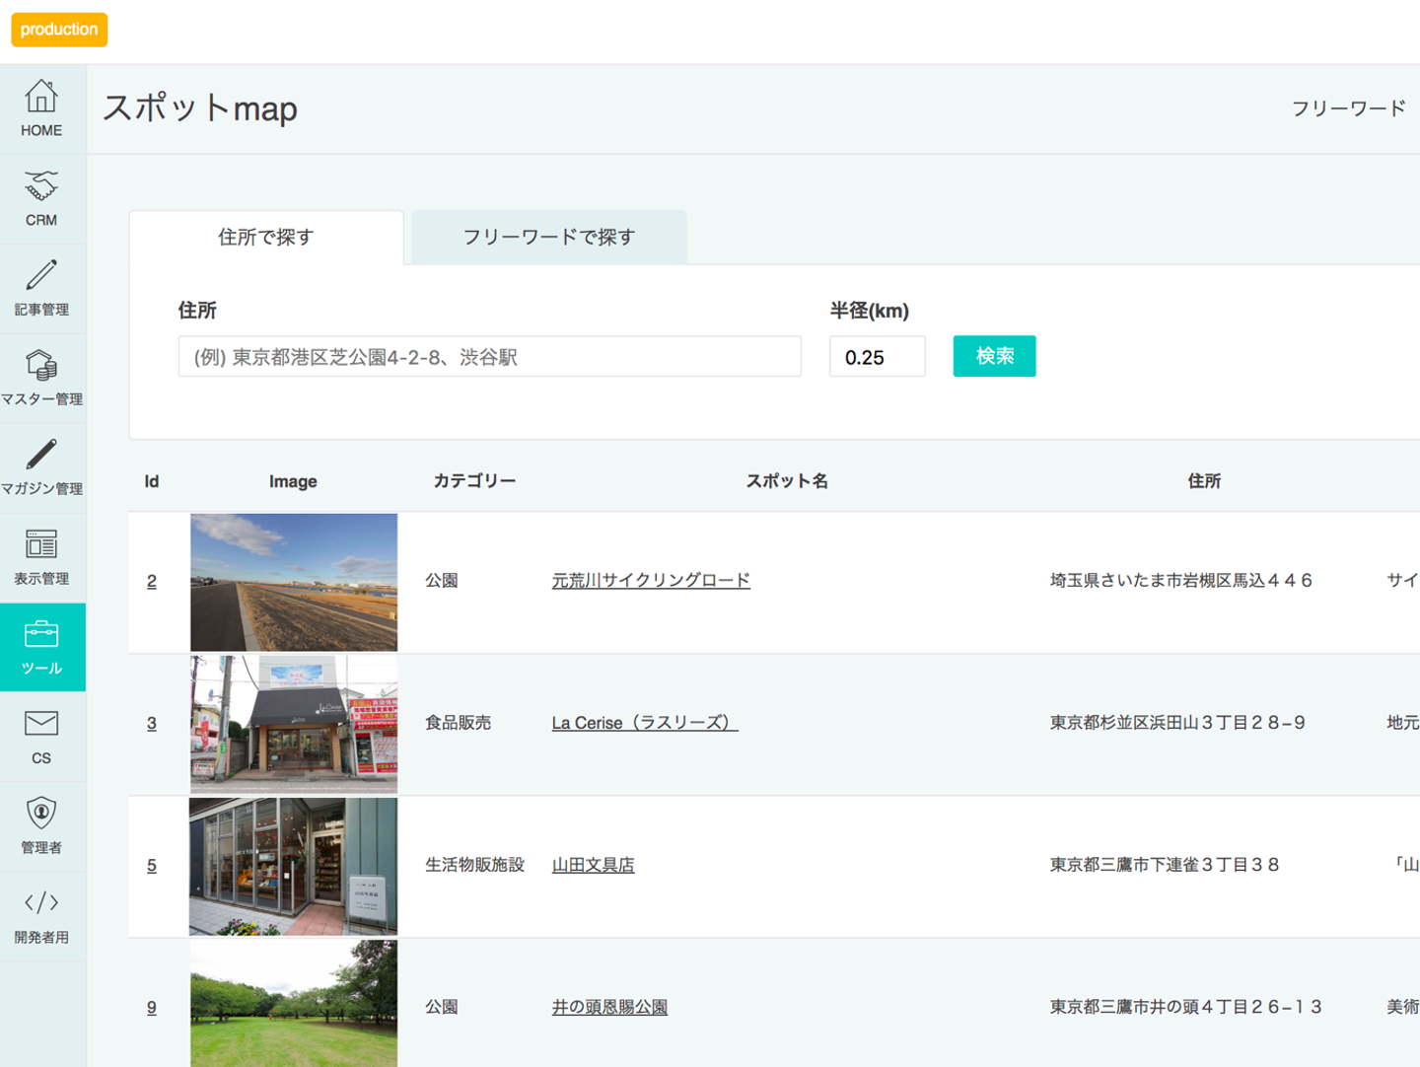Open the 井の頭恩賜公園 spot link

[609, 1007]
